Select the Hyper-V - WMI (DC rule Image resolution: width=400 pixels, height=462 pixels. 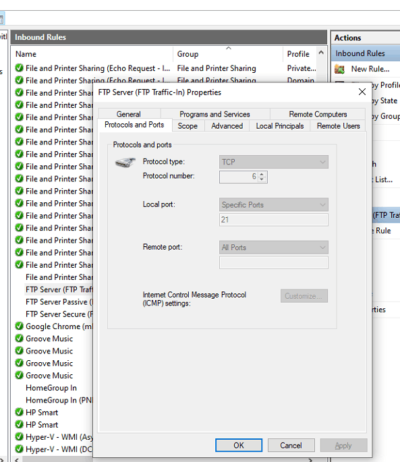click(59, 449)
